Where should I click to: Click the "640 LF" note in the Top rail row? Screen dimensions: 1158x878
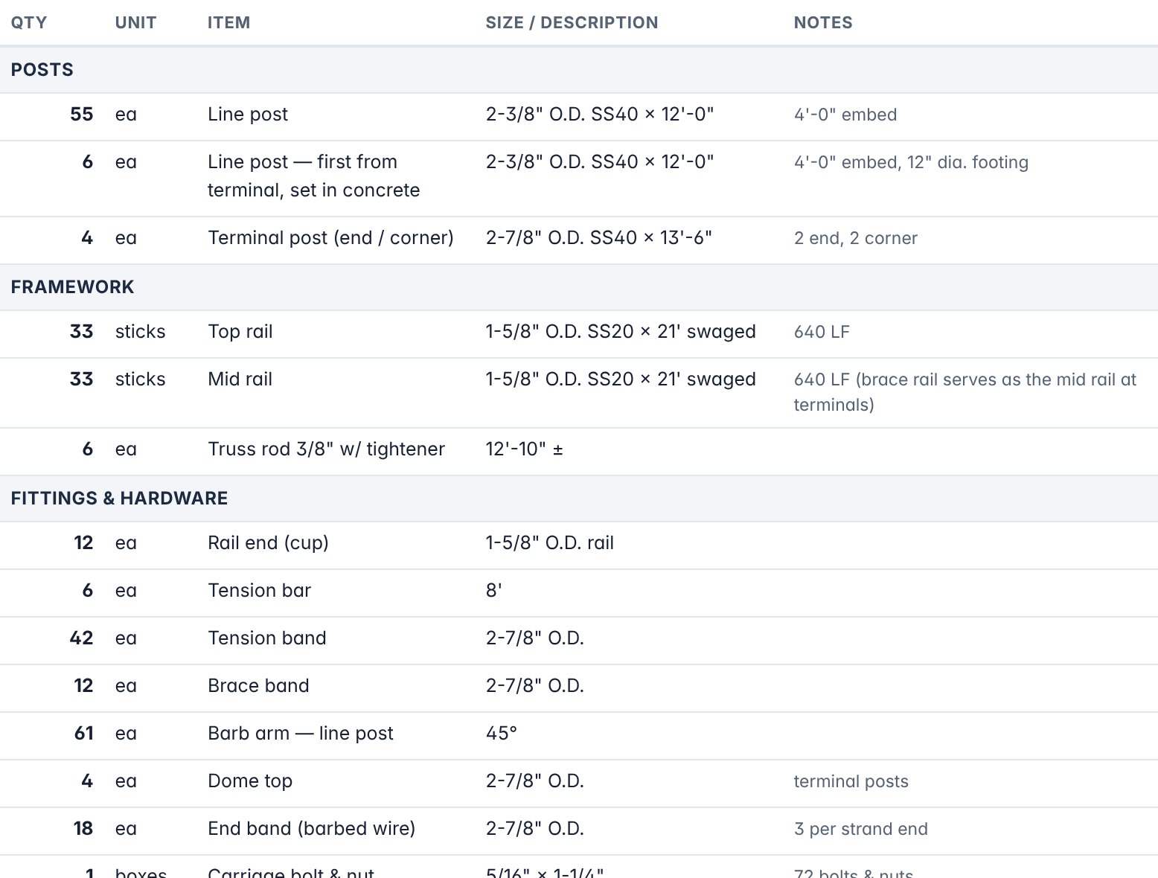pos(822,332)
